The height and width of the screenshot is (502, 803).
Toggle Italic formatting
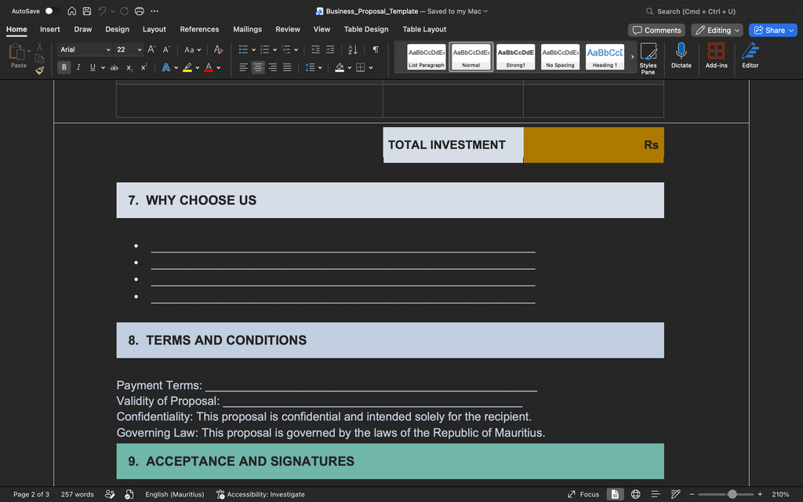78,67
